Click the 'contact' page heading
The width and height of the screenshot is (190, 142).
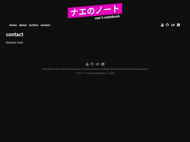pos(14,34)
